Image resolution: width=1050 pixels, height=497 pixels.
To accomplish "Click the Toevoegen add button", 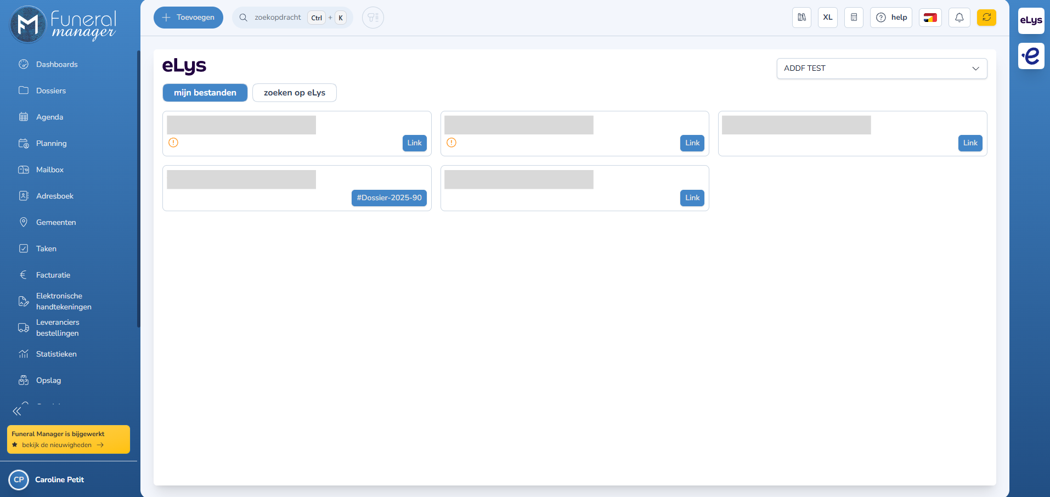I will [188, 18].
